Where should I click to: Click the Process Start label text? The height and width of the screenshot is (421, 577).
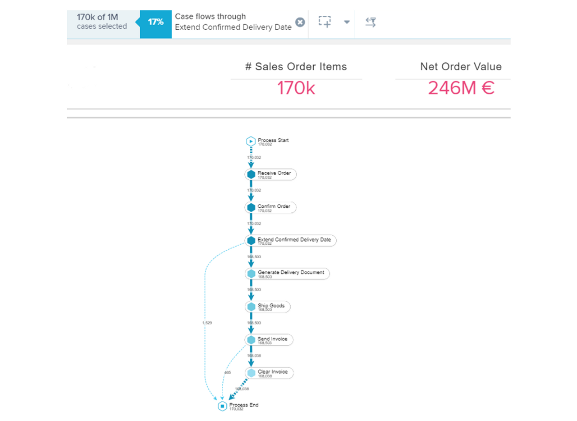pos(273,140)
